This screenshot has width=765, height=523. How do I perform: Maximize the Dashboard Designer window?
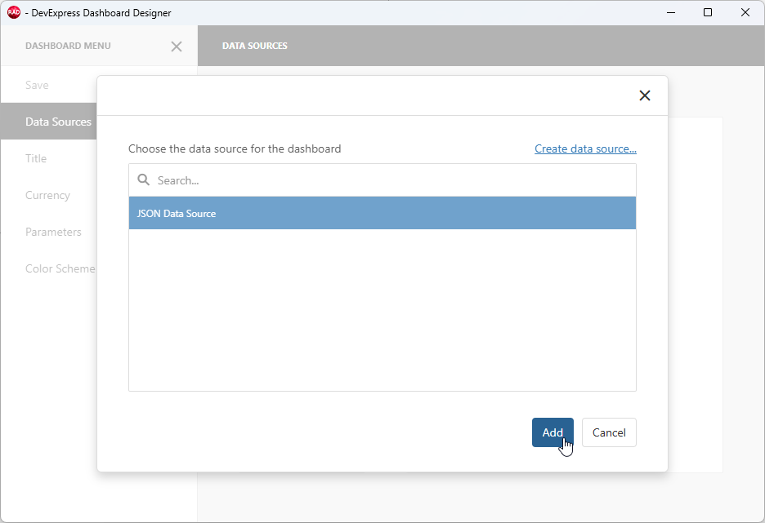(708, 12)
